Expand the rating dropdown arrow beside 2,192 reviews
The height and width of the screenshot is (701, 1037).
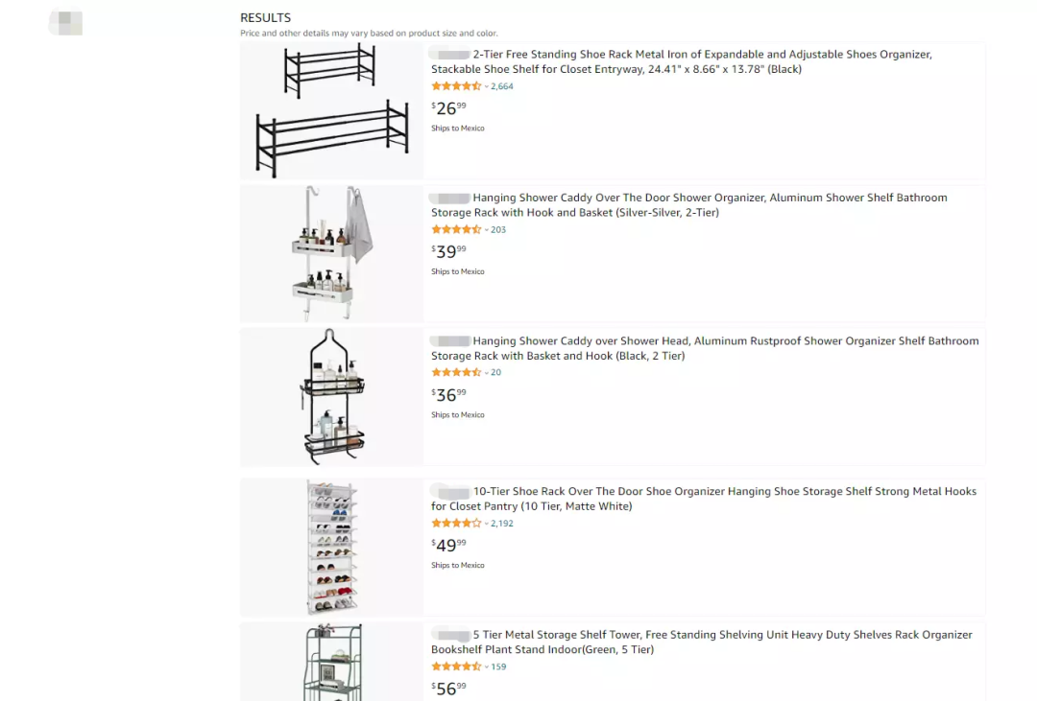(x=486, y=524)
